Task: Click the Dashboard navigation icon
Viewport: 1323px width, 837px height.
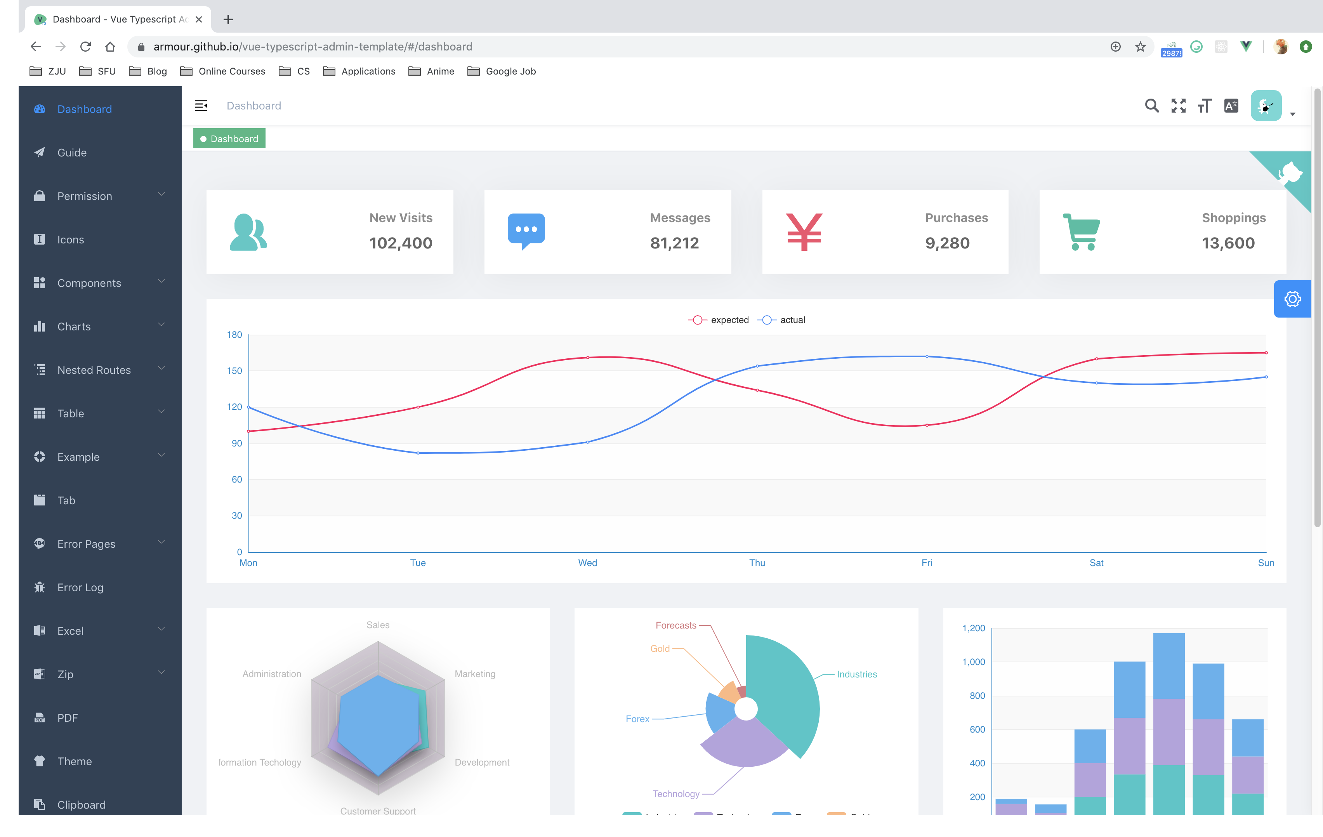Action: (x=38, y=108)
